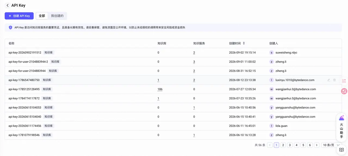Go to page 2
348x156 pixels.
283,145
